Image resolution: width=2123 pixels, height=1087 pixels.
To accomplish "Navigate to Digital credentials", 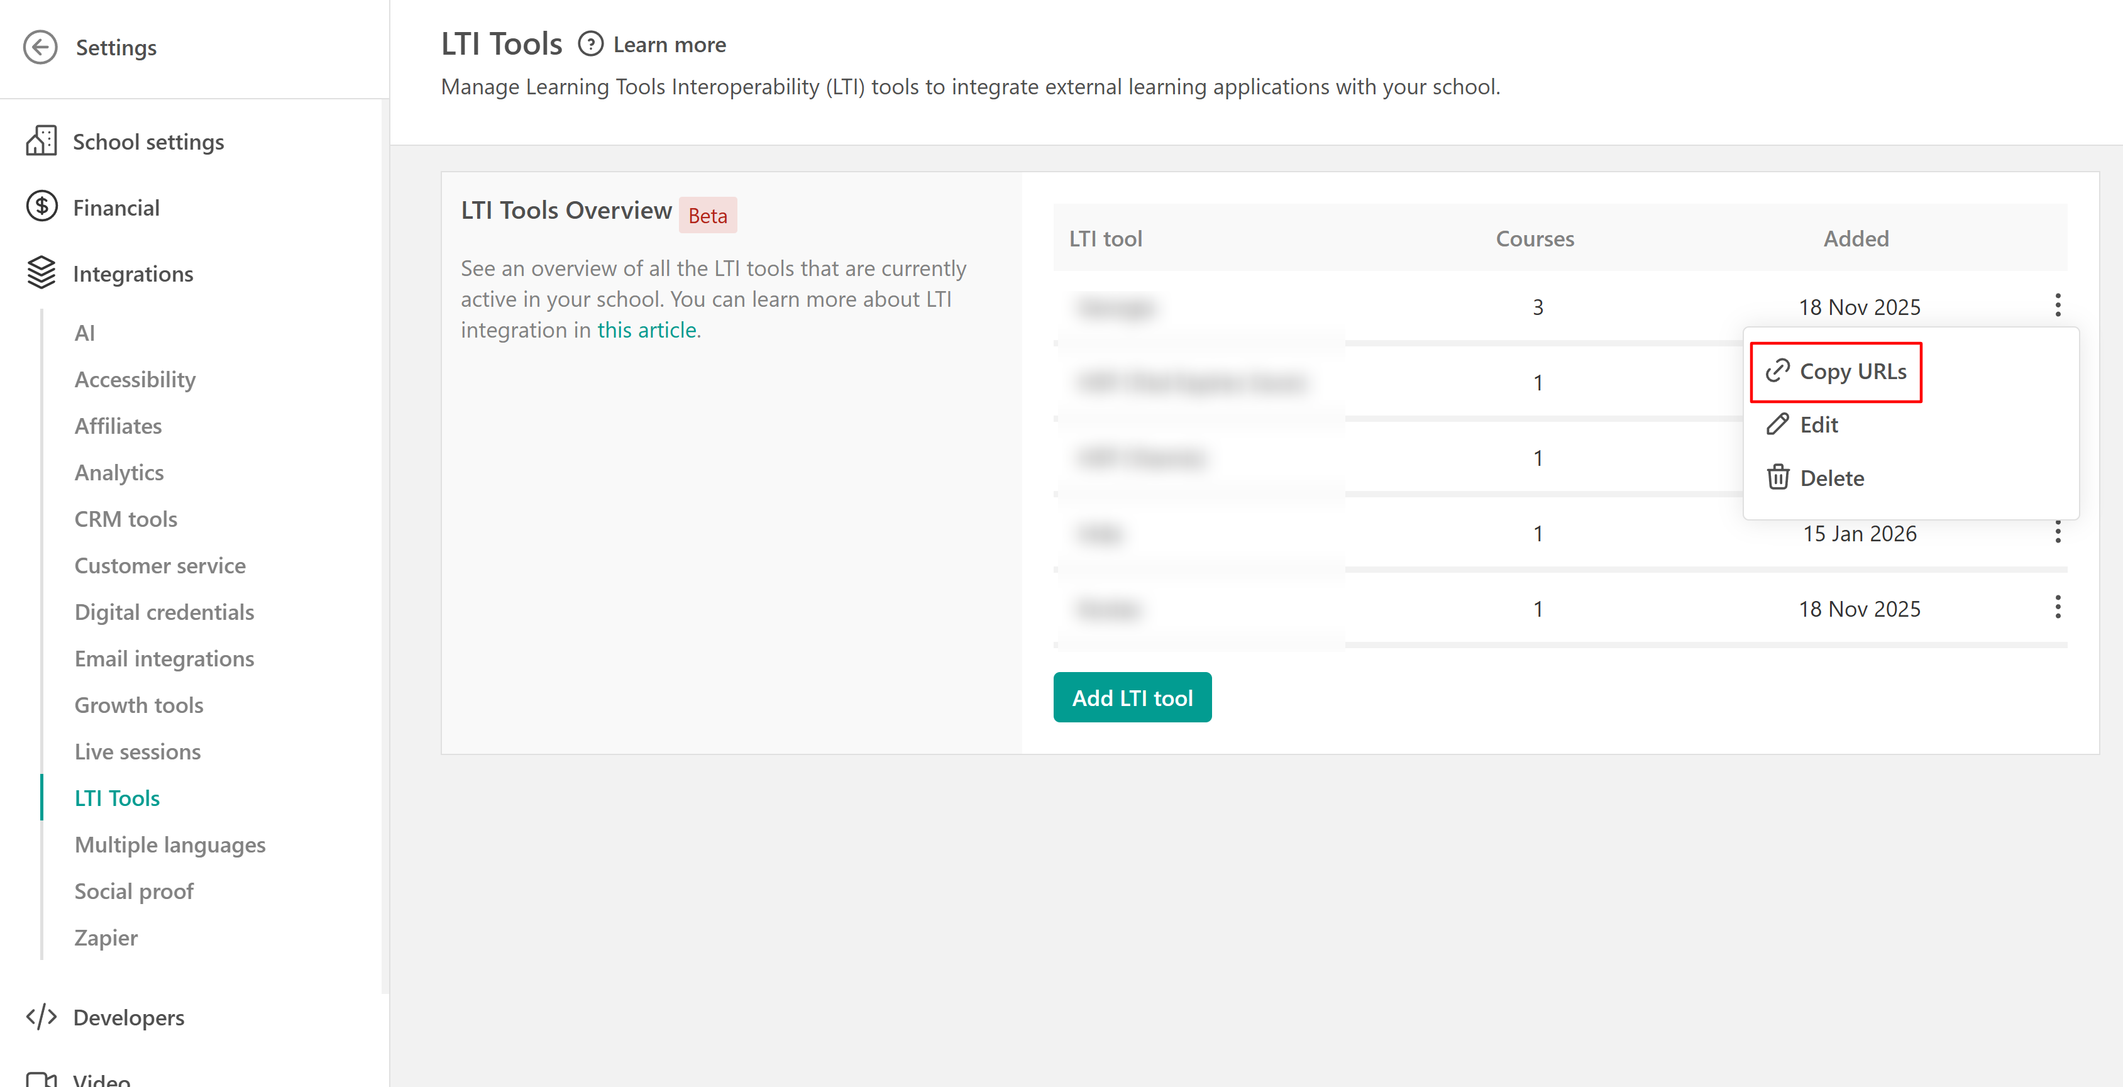I will [164, 612].
